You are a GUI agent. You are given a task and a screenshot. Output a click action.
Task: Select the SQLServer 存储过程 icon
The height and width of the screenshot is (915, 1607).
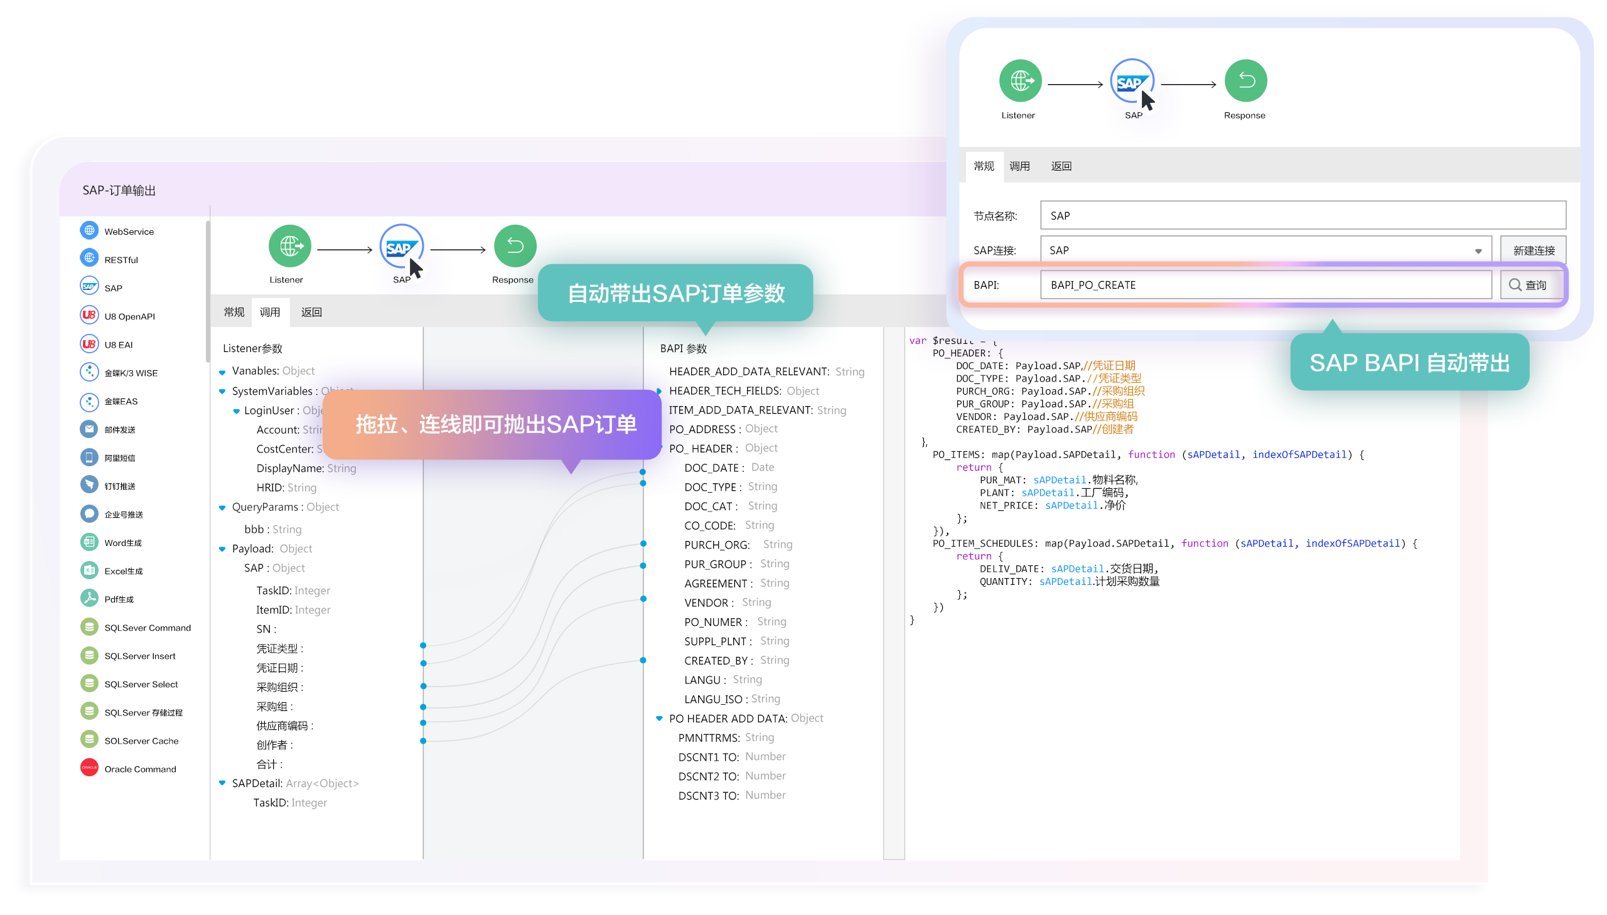[89, 712]
